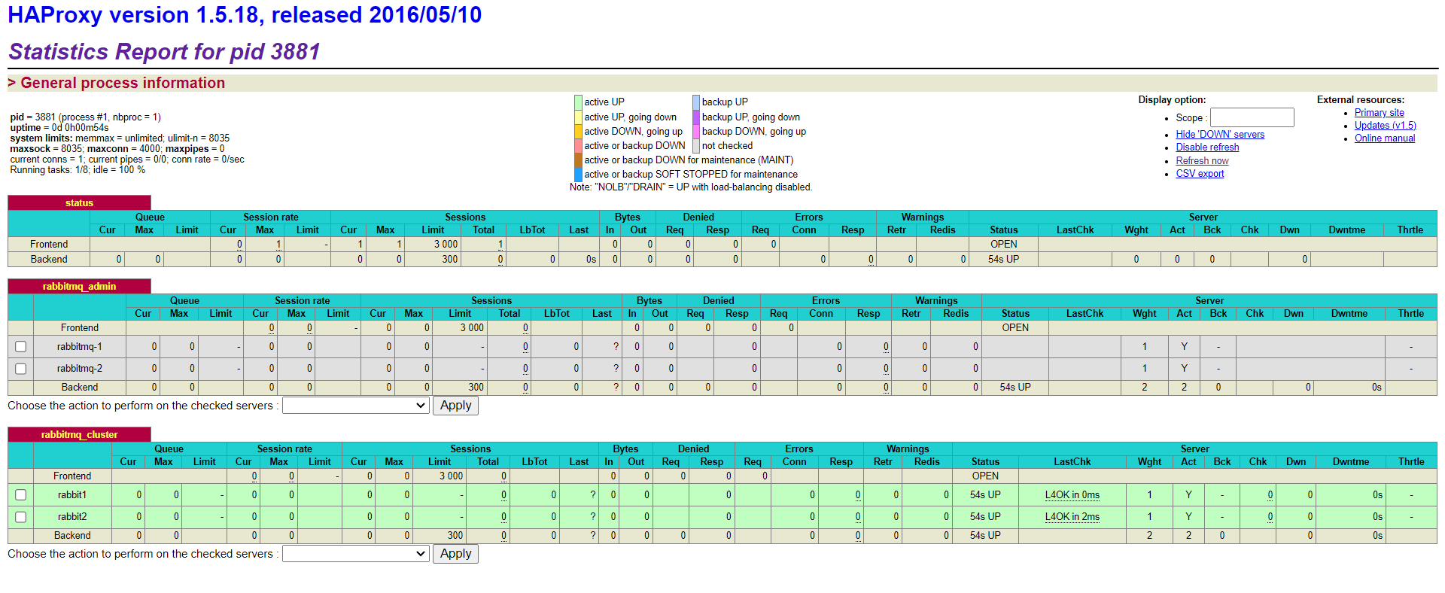The width and height of the screenshot is (1445, 593).
Task: Click the CSV export link
Action: (1200, 174)
